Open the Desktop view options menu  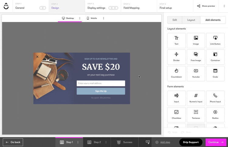[x=80, y=18]
